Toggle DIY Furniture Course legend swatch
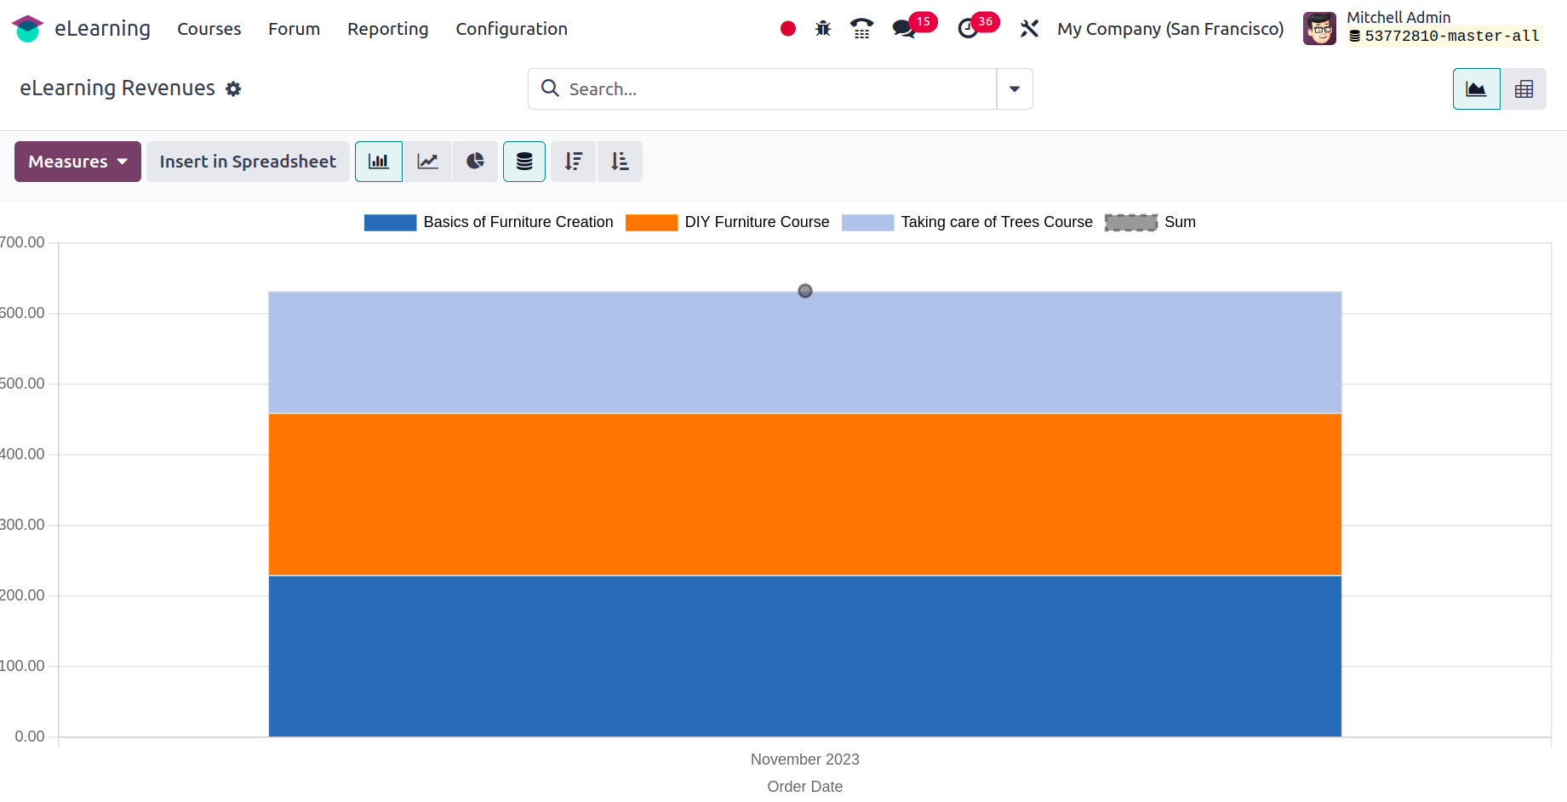Screen dimensions: 1567x802 point(651,222)
